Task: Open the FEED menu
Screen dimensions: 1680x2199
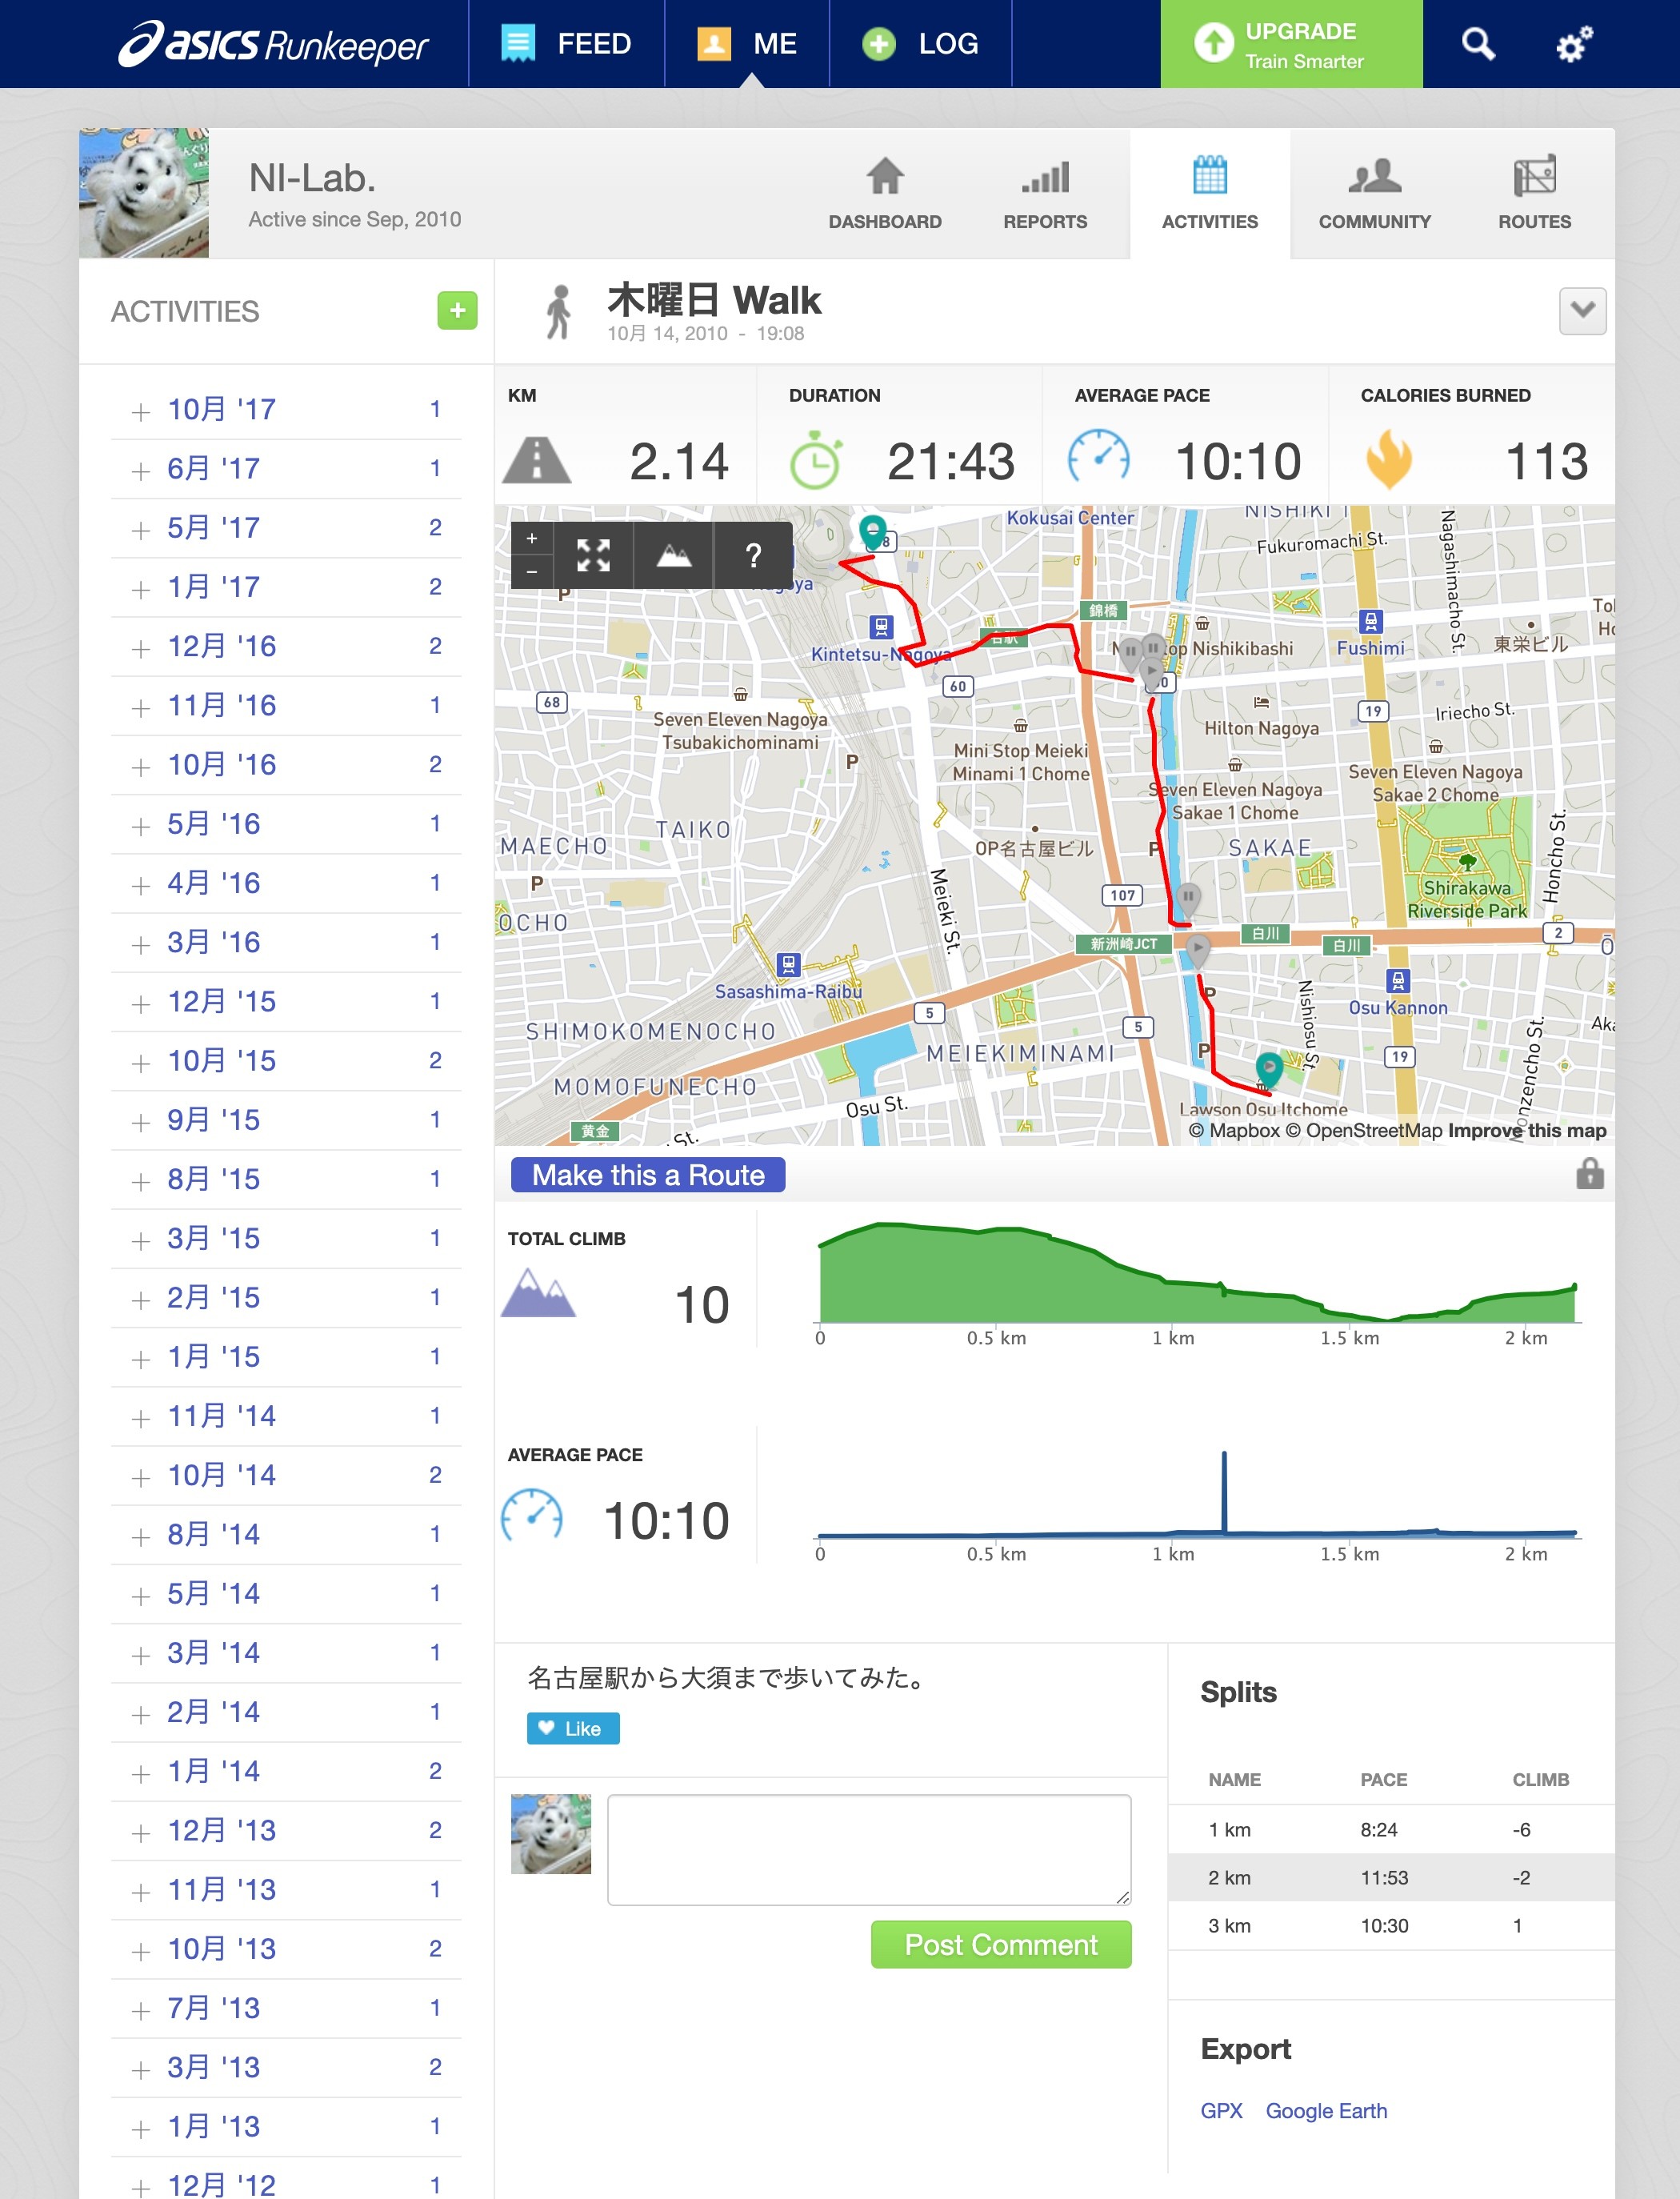Action: [x=566, y=44]
